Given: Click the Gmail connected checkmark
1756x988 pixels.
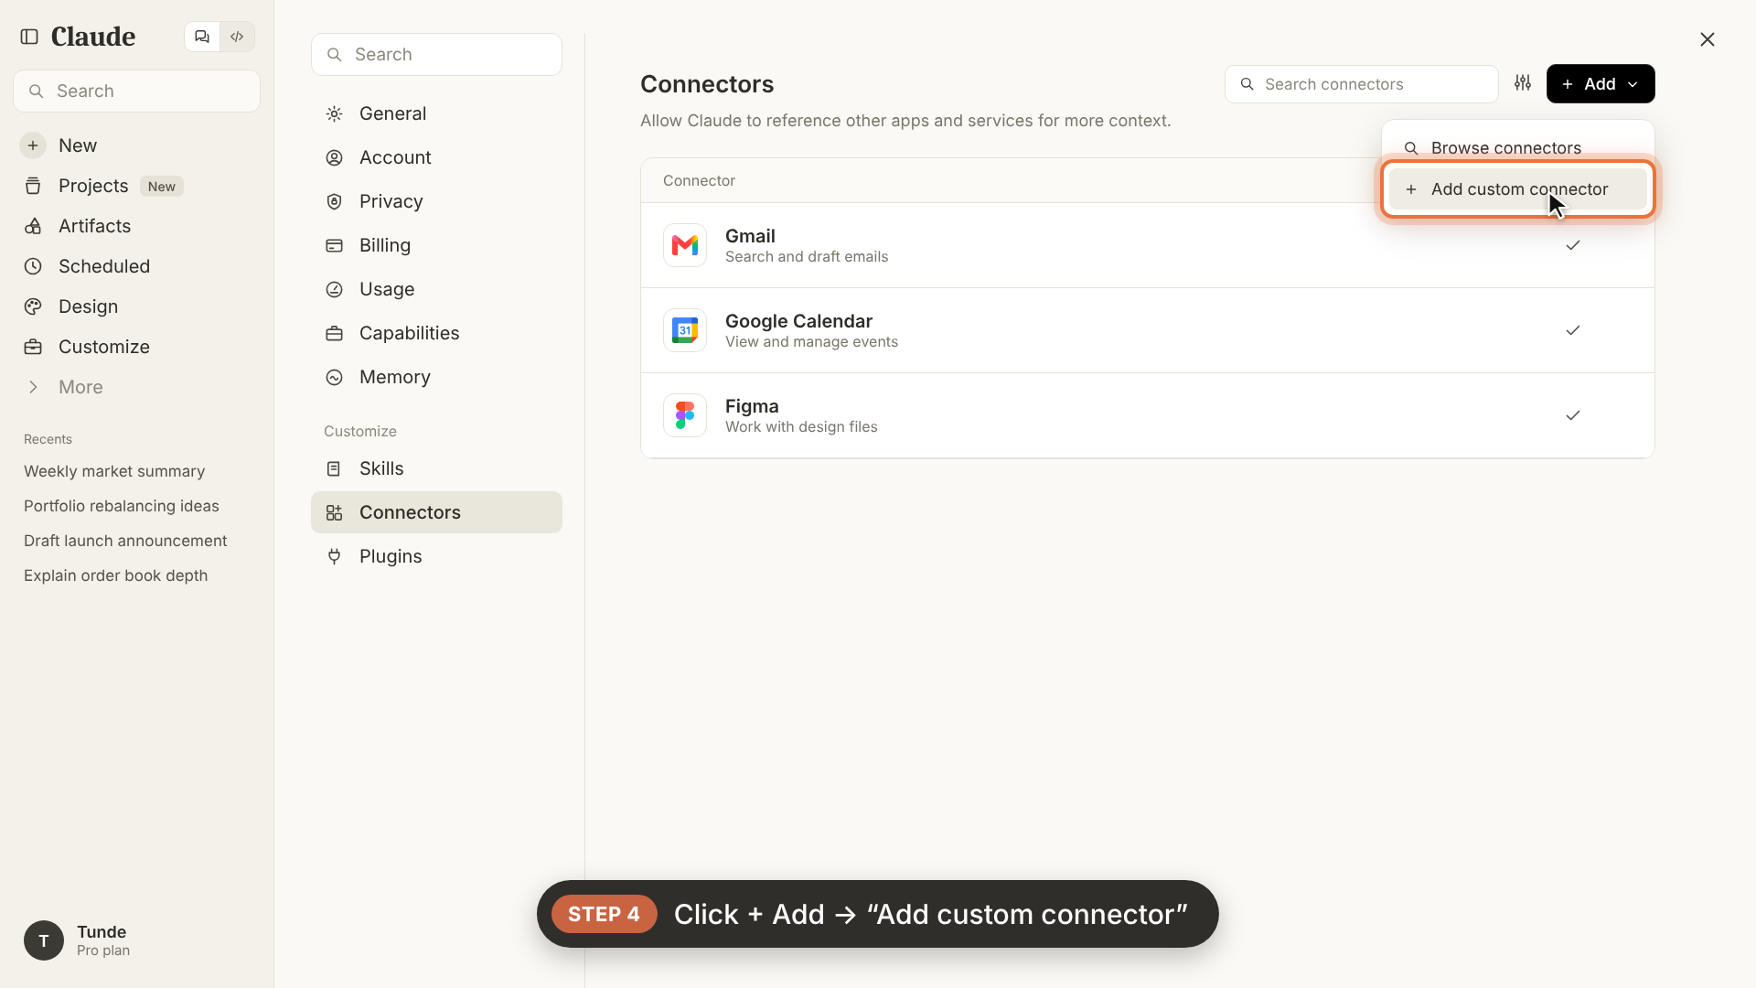Looking at the screenshot, I should 1573,245.
